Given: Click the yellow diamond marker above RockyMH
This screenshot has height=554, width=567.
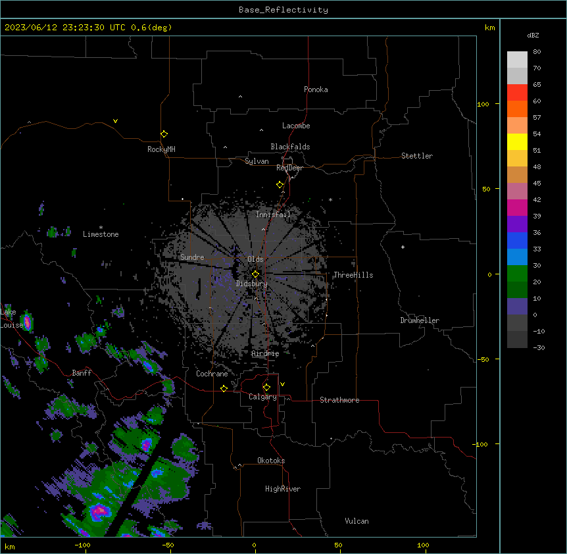Looking at the screenshot, I should [164, 134].
